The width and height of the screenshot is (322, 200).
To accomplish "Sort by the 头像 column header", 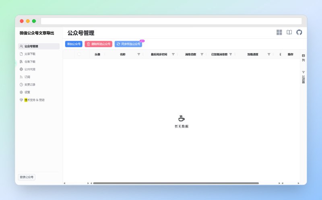I will (97, 54).
